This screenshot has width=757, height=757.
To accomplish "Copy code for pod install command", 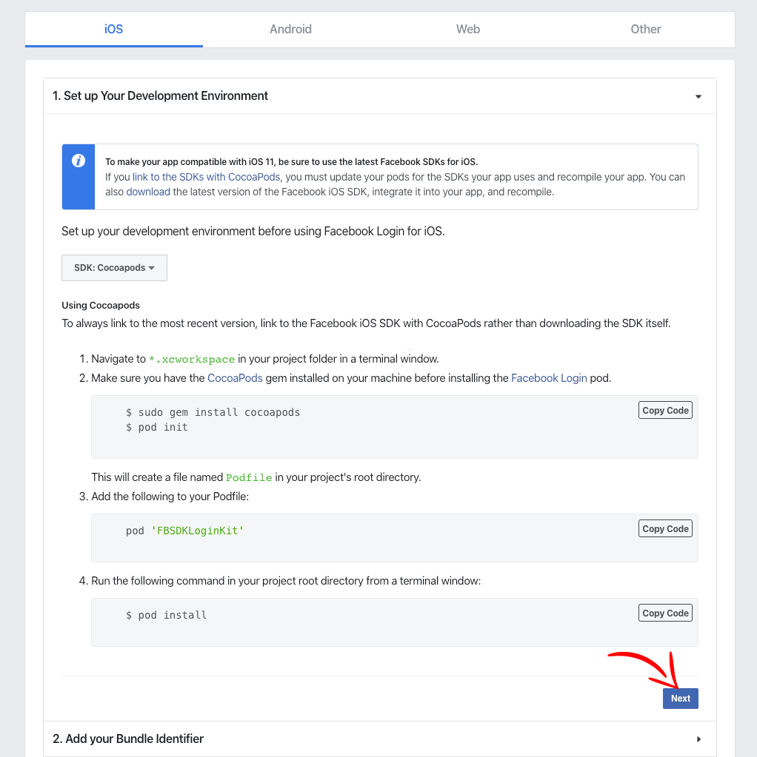I will [x=665, y=613].
